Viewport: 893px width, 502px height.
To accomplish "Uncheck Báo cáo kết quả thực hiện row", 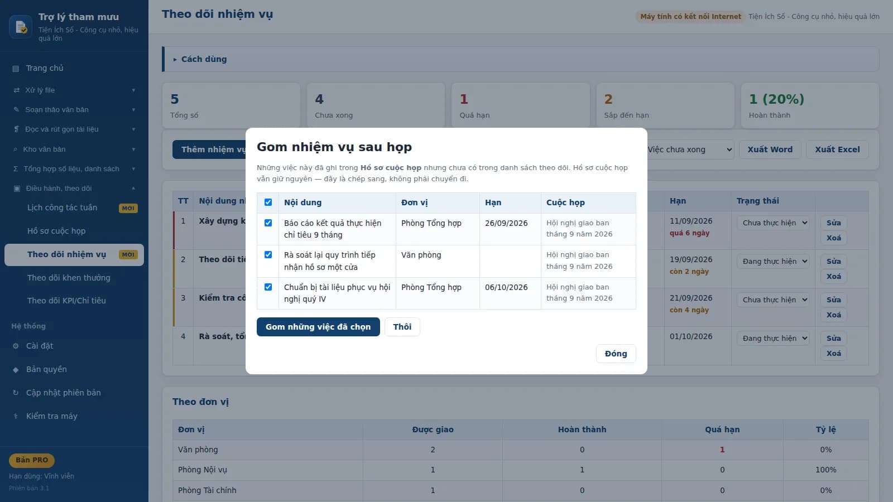I will tap(268, 223).
